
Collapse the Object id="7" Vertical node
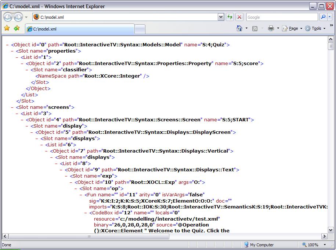click(47, 151)
